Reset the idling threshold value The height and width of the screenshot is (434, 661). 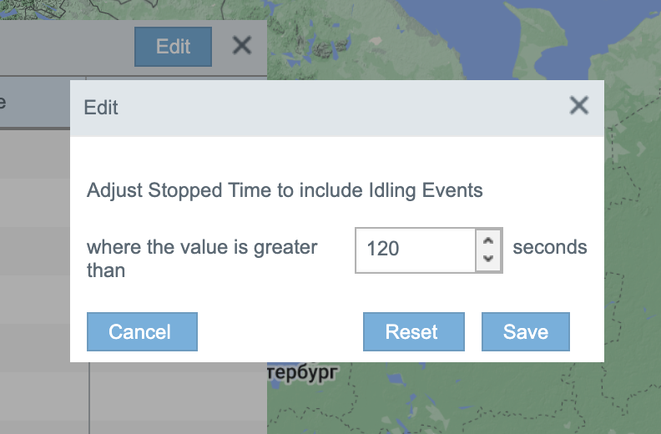pos(412,332)
